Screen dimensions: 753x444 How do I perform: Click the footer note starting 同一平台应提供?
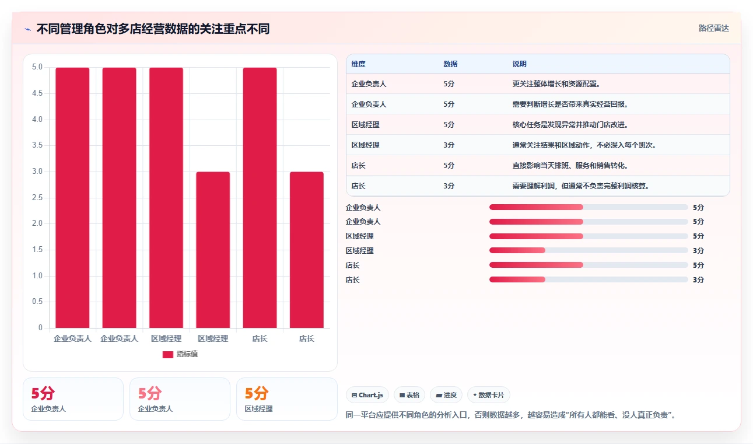coord(510,415)
